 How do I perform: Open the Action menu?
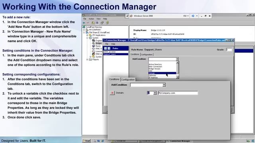[91, 19]
